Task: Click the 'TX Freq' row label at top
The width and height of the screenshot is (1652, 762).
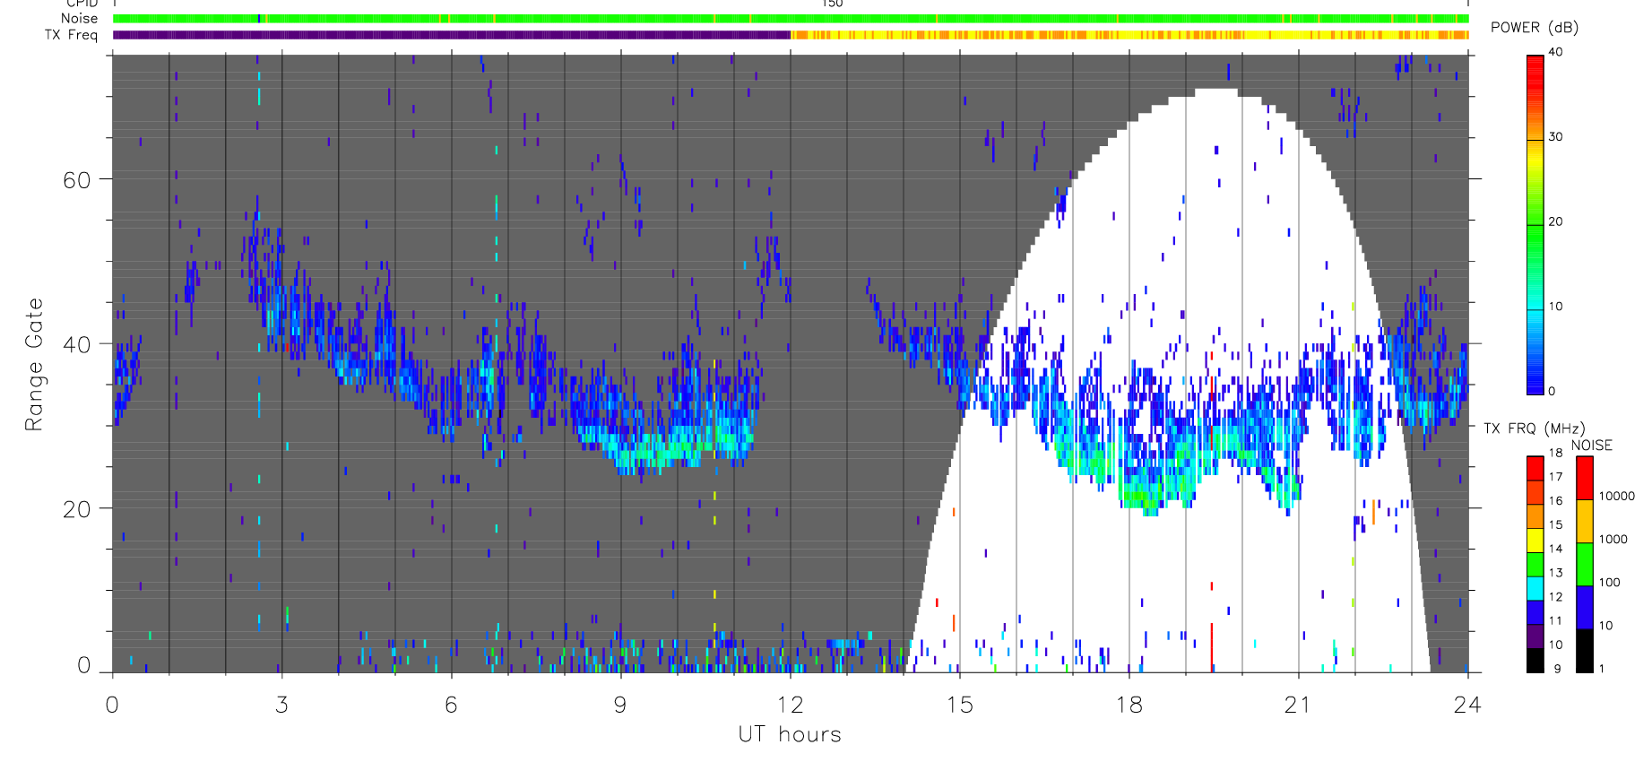Action: point(71,35)
